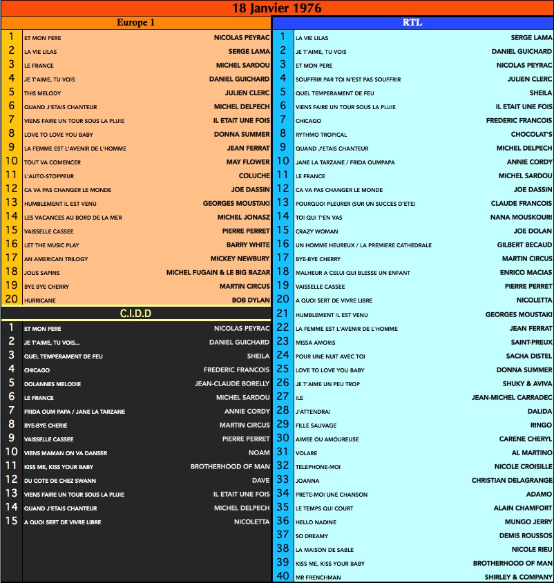Pick 'LES VACANCES AU BORD DE LA MER'
The image size is (554, 583).
(73, 218)
